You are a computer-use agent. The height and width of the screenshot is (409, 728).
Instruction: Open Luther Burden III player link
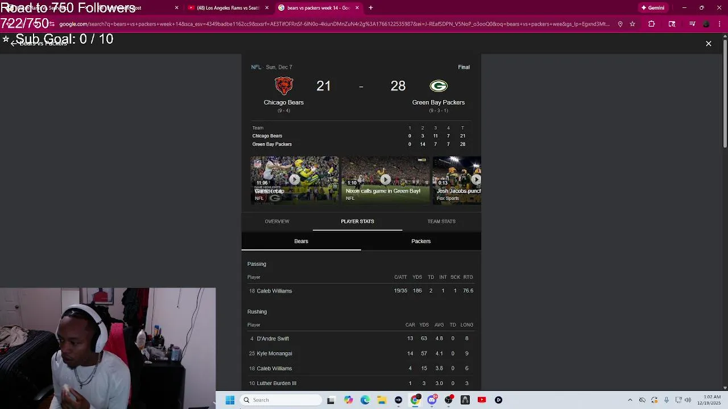click(276, 383)
